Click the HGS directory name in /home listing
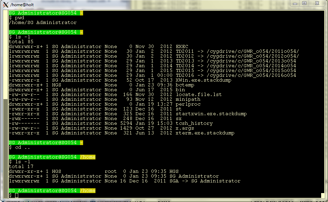The width and height of the screenshot is (328, 202). pos(174,171)
